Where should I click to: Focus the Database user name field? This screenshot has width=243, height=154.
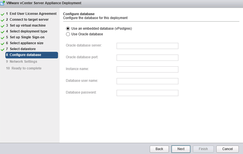[x=147, y=81]
